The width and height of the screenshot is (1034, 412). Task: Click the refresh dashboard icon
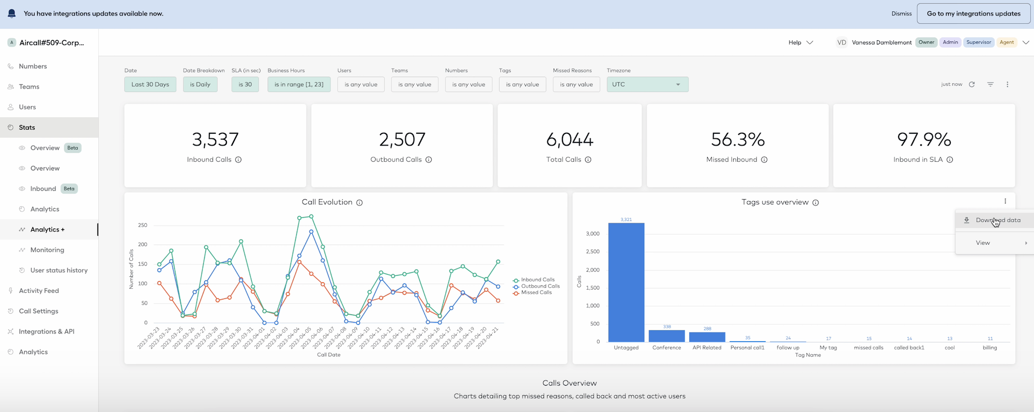(972, 84)
